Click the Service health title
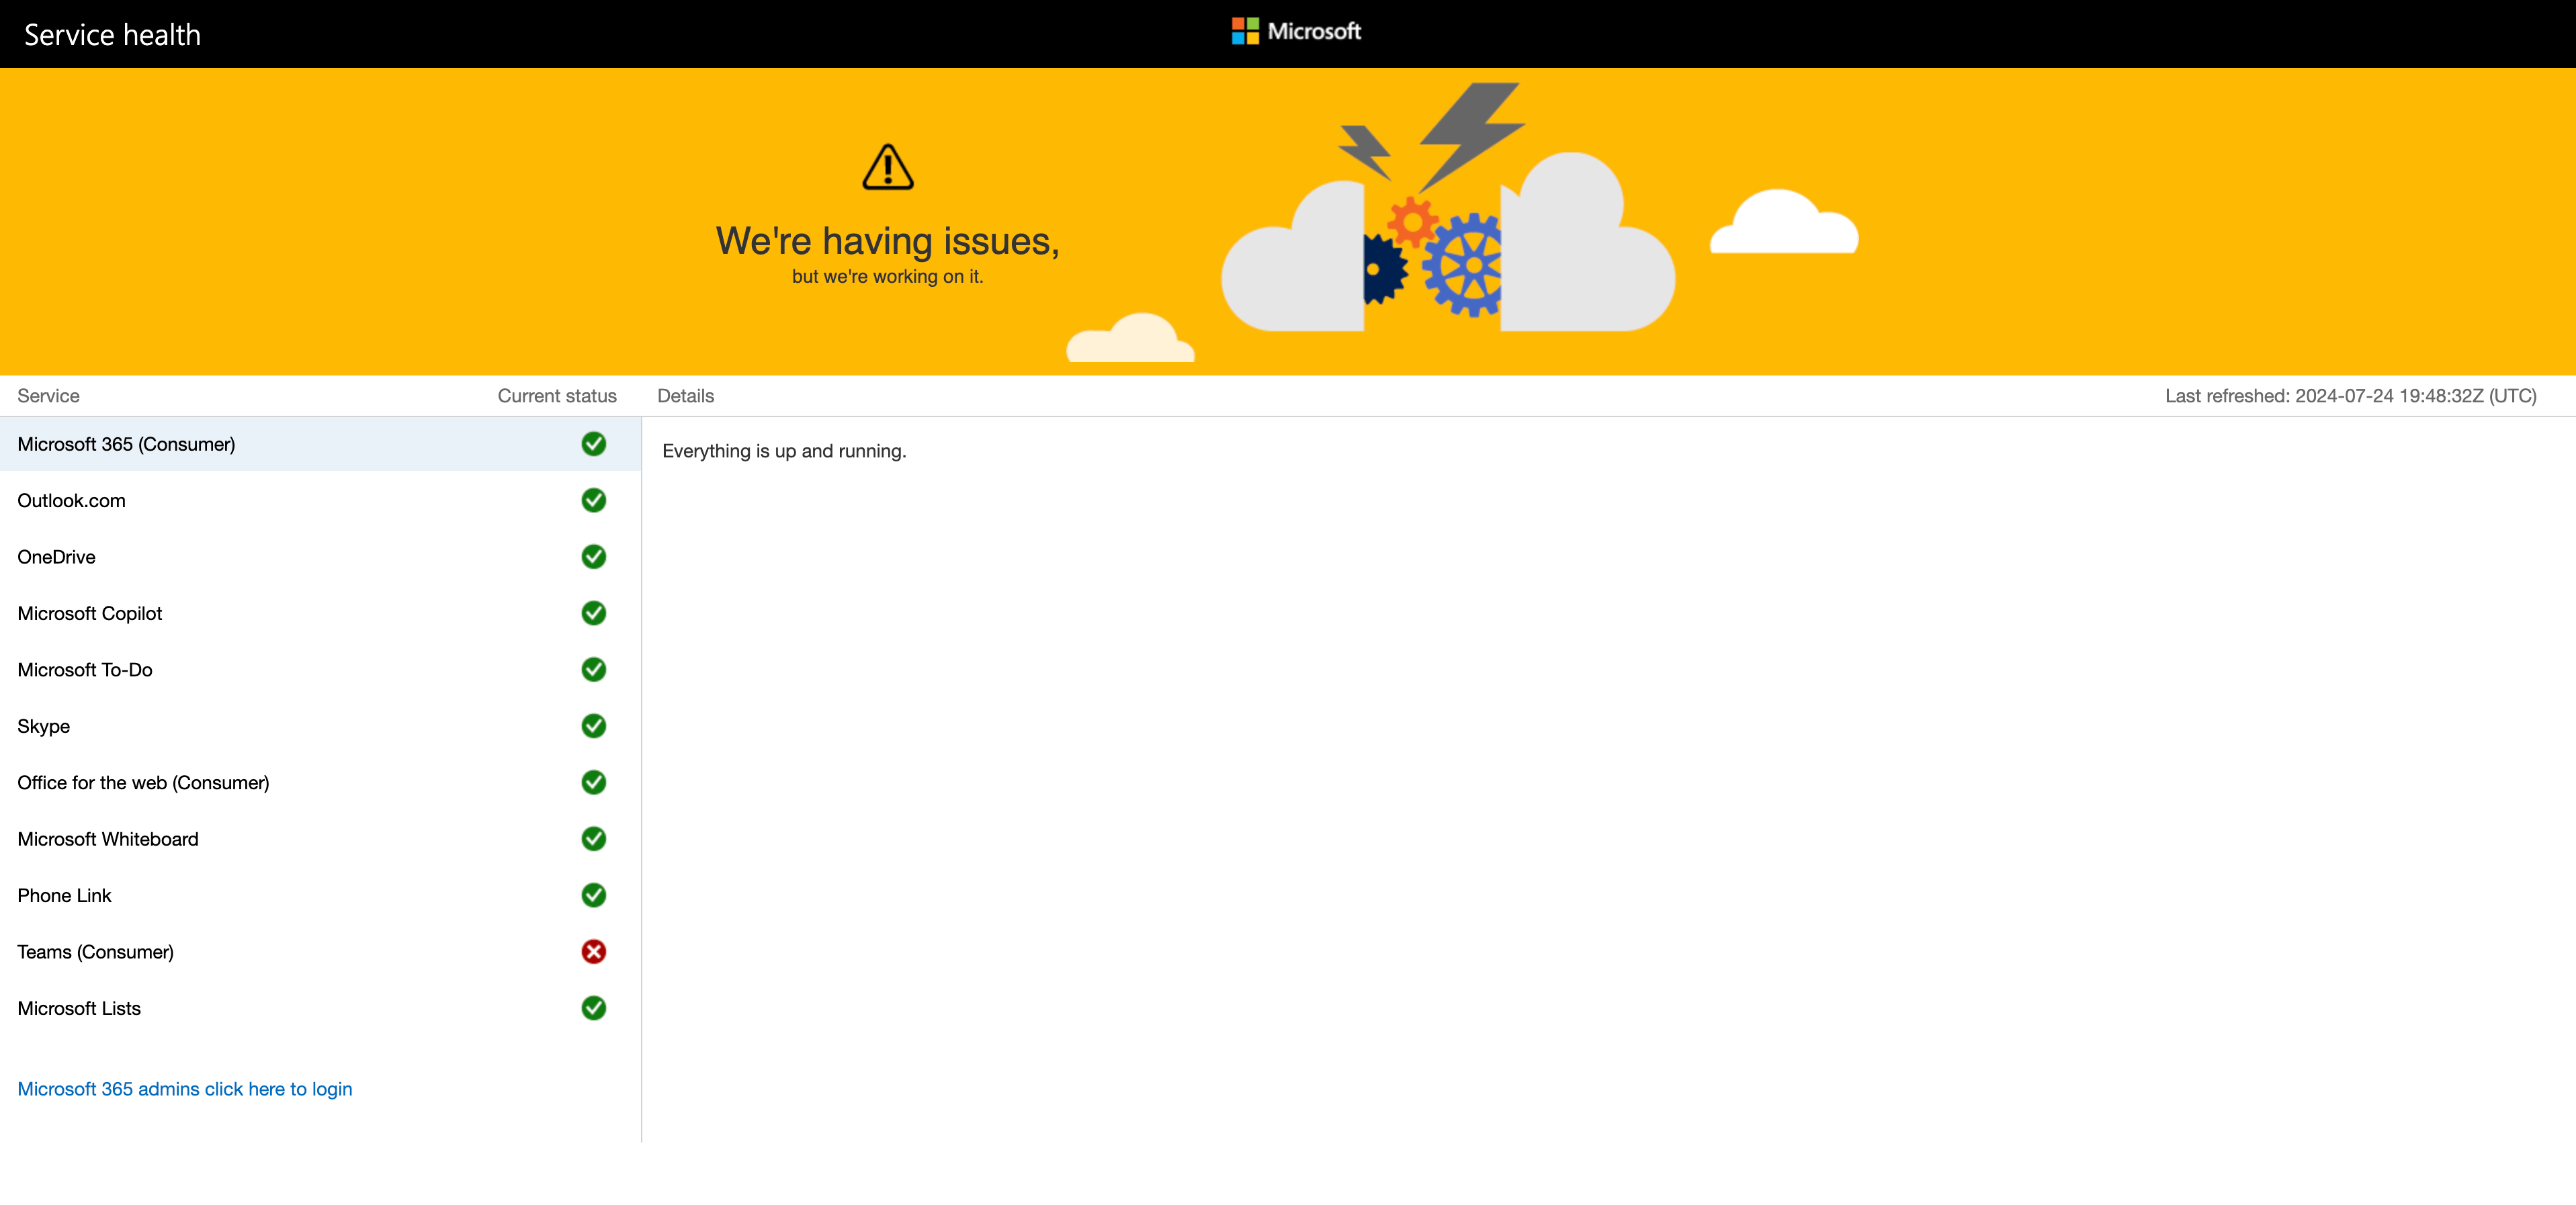Viewport: 2576px width, 1205px height. pos(112,35)
